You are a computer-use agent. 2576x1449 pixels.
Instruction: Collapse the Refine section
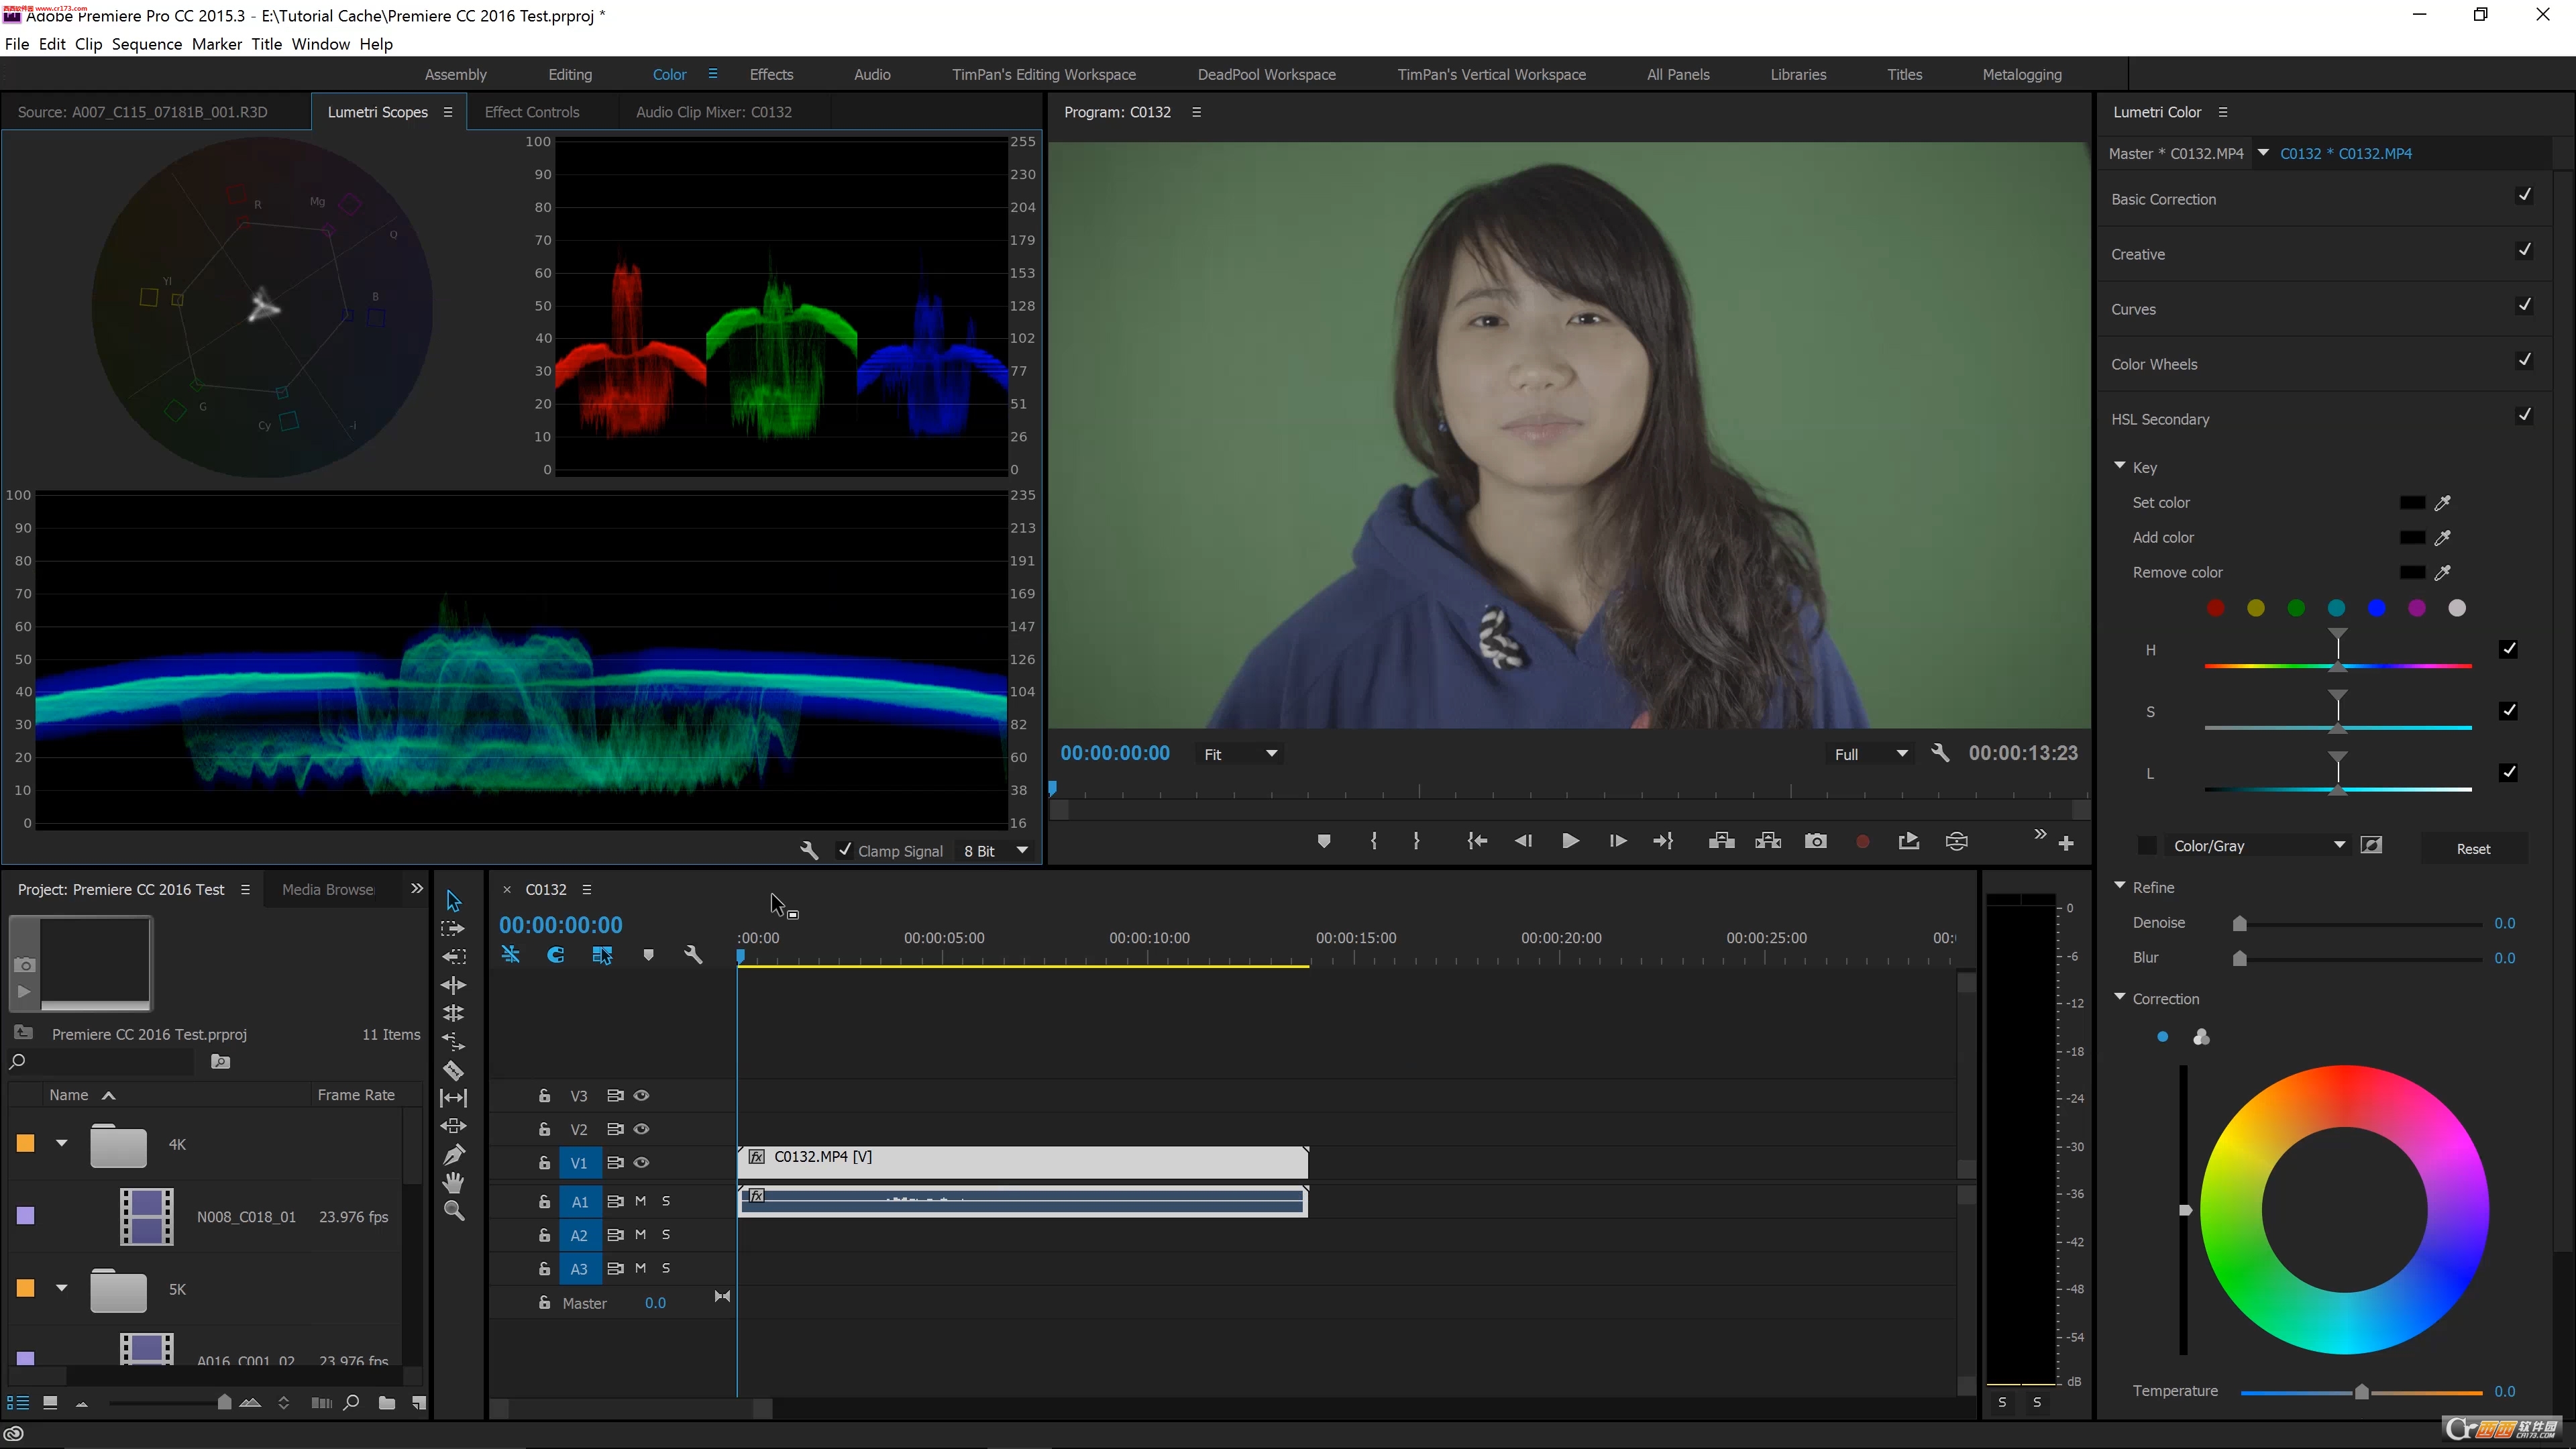[2119, 887]
